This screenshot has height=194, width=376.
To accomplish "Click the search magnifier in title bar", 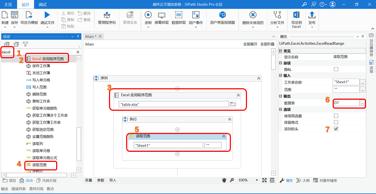I will point(304,4).
